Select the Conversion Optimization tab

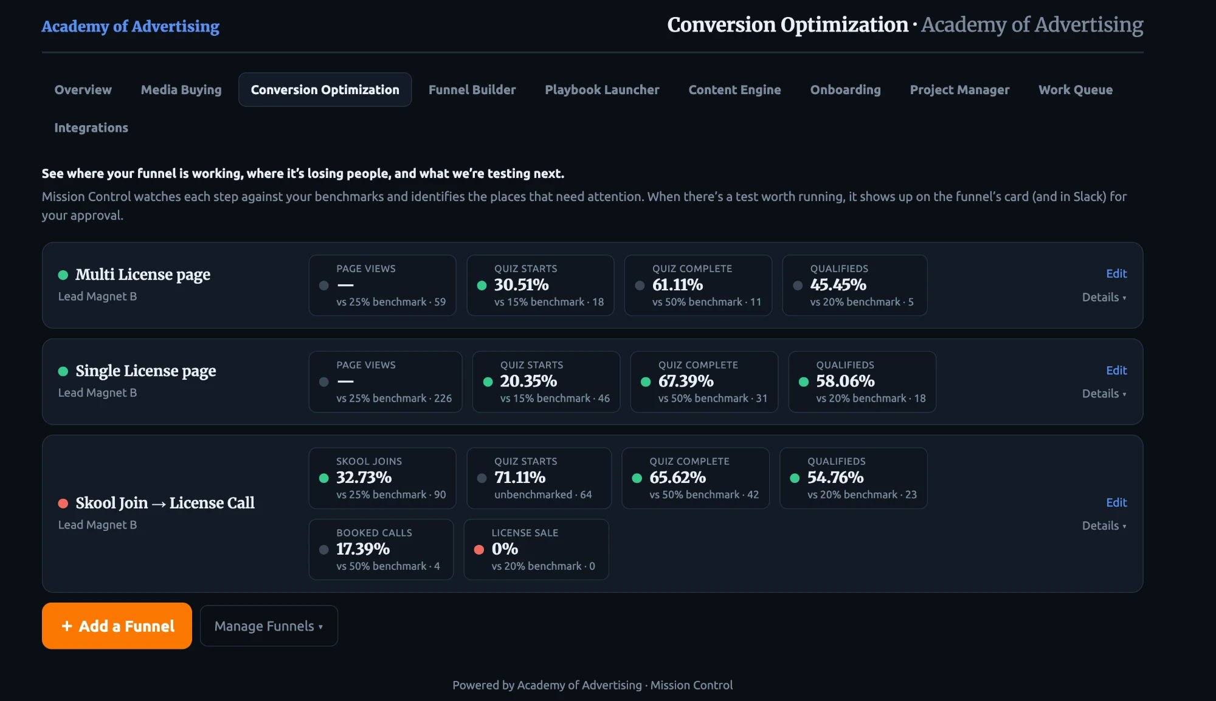pos(325,89)
